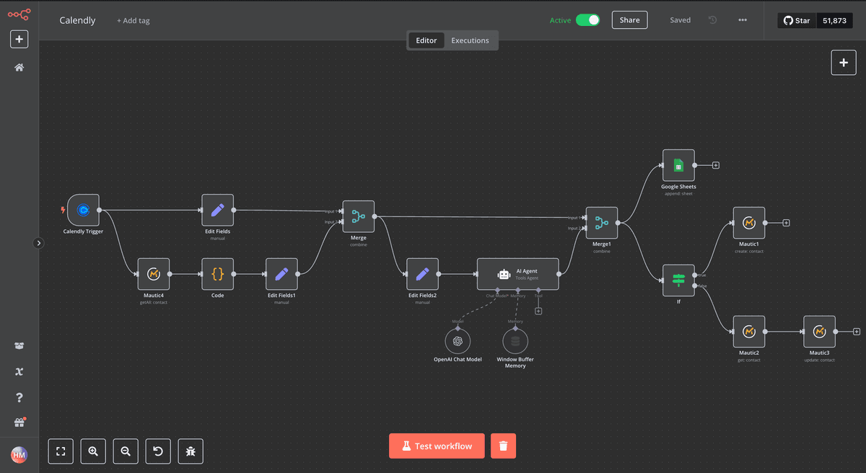The width and height of the screenshot is (866, 473).
Task: Zoom in the canvas
Action: click(x=93, y=451)
